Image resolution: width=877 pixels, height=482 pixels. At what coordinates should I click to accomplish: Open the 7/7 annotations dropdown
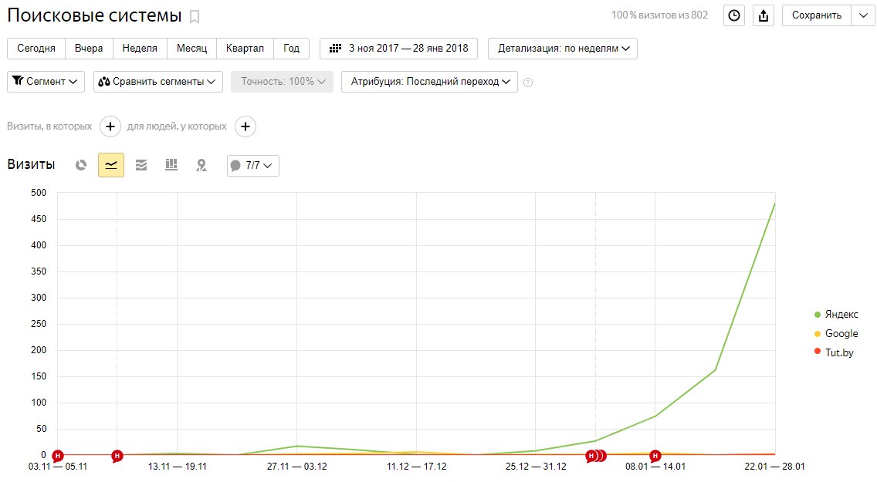click(252, 165)
